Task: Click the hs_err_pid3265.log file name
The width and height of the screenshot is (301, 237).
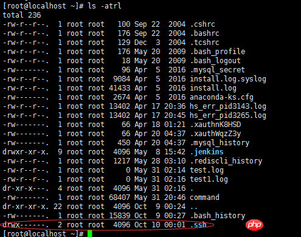Action: tap(228, 115)
